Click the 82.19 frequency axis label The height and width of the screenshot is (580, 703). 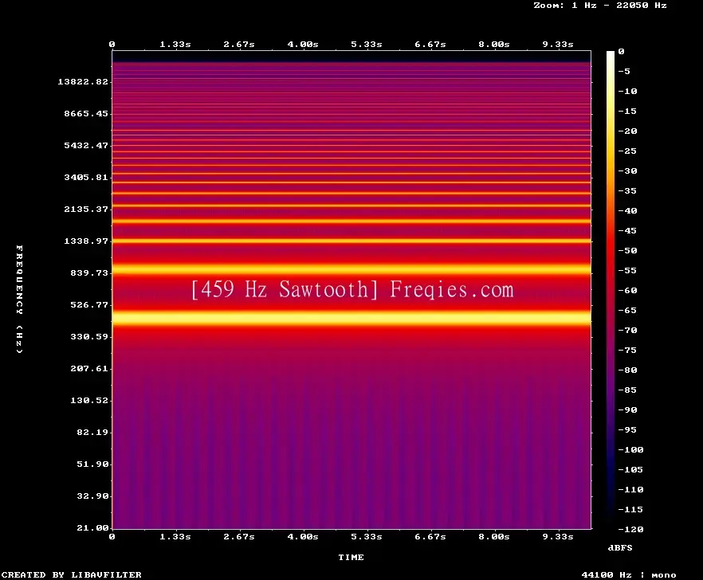(x=92, y=432)
